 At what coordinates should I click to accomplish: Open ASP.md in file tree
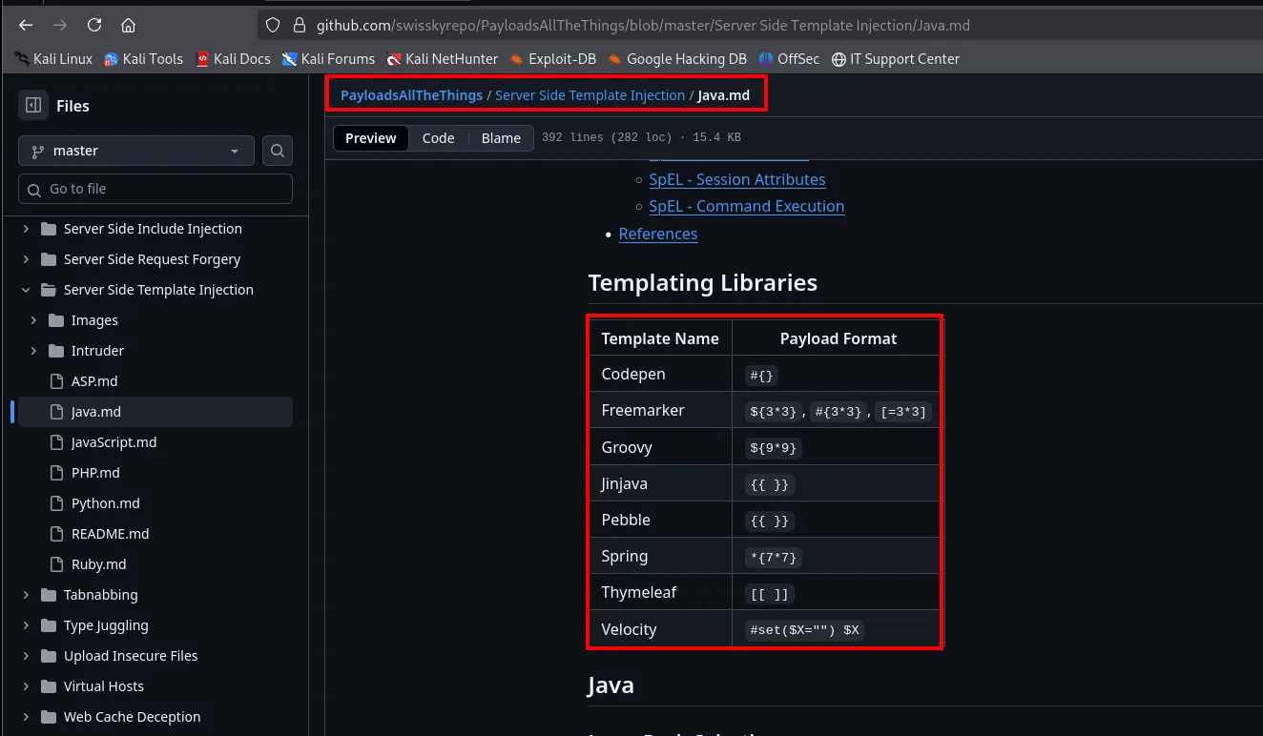coord(94,381)
